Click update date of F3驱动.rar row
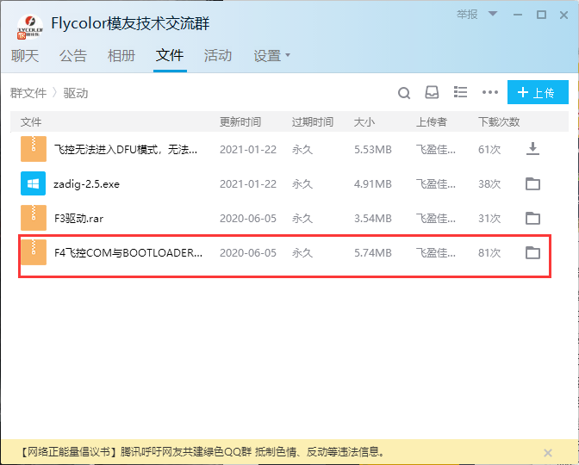 click(248, 219)
